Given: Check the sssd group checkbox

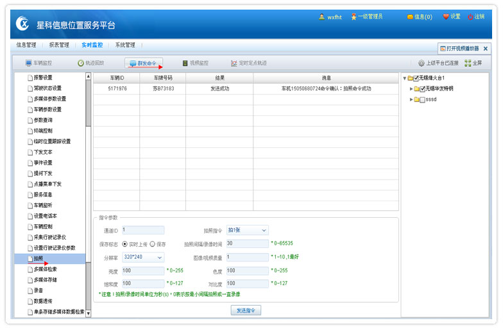Looking at the screenshot, I should (422, 100).
